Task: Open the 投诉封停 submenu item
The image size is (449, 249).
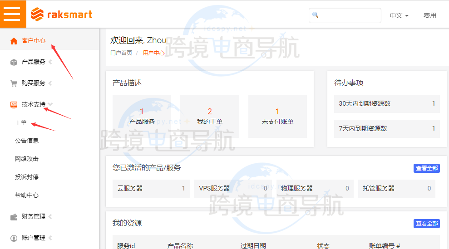Action: (27, 177)
